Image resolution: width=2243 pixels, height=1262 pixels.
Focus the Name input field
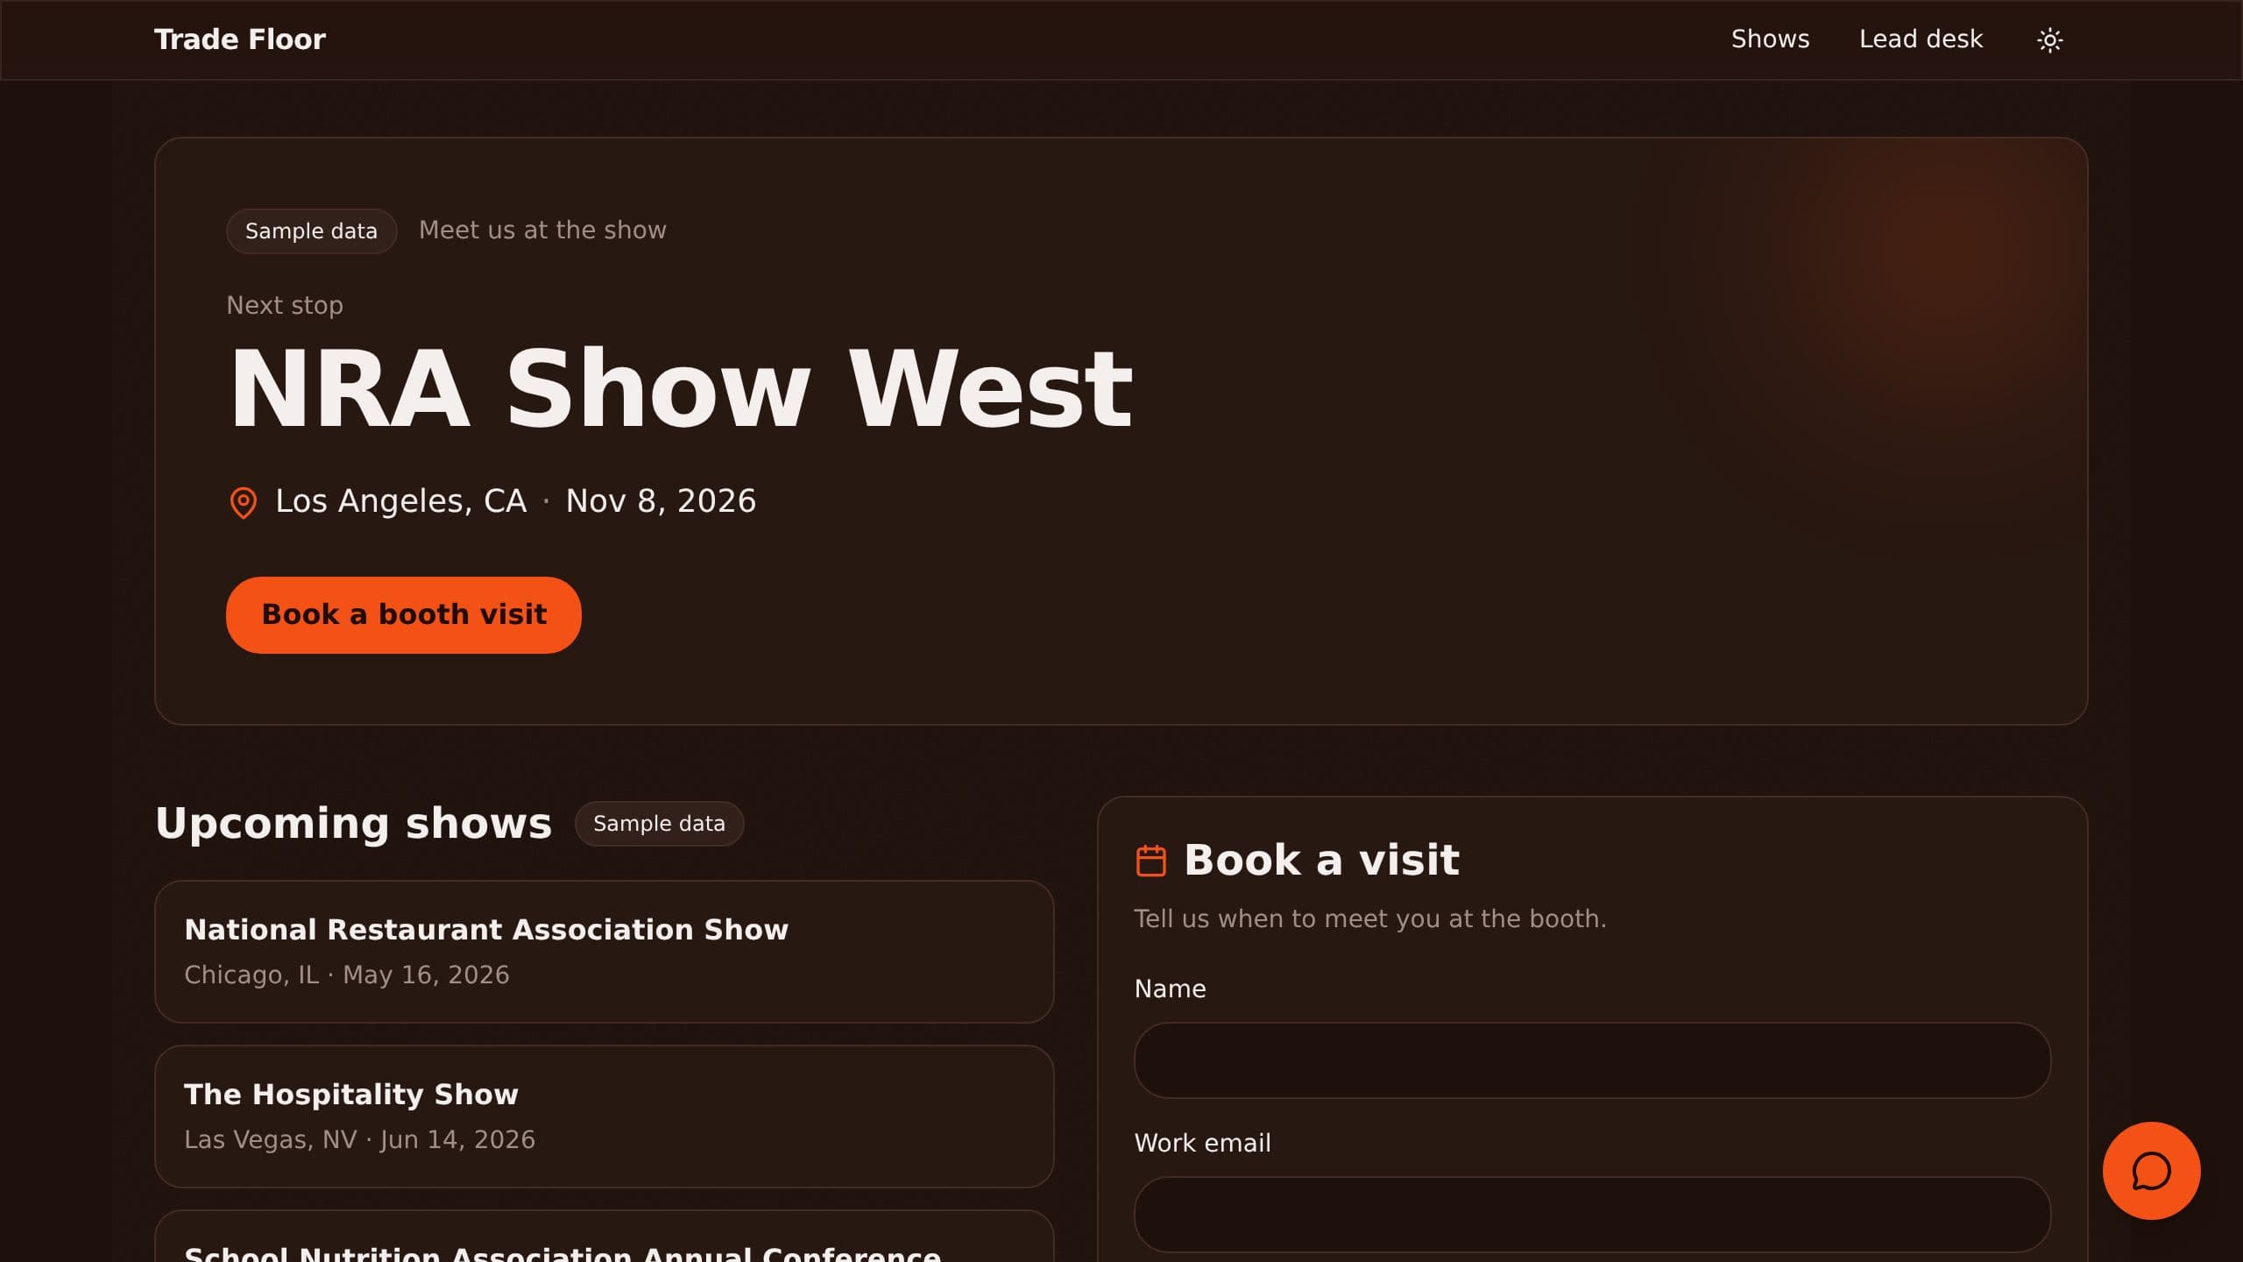point(1592,1060)
